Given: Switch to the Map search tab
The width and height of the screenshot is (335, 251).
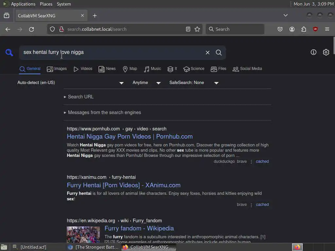Looking at the screenshot, I should click(130, 69).
